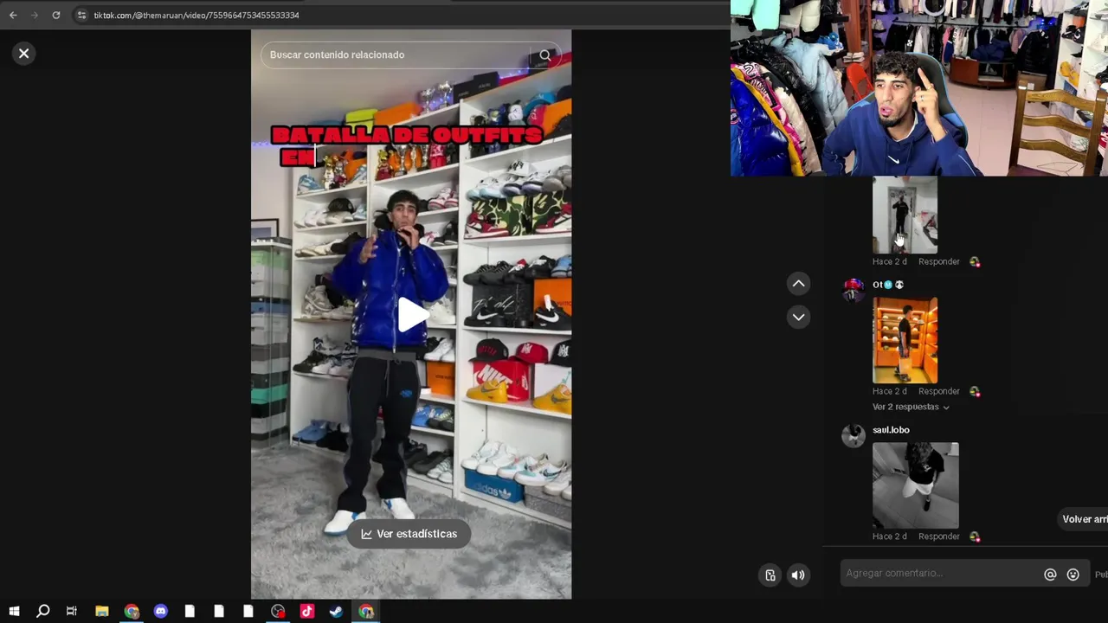Click Hace 2 d timestamp under saul.lobo comment

(x=890, y=536)
